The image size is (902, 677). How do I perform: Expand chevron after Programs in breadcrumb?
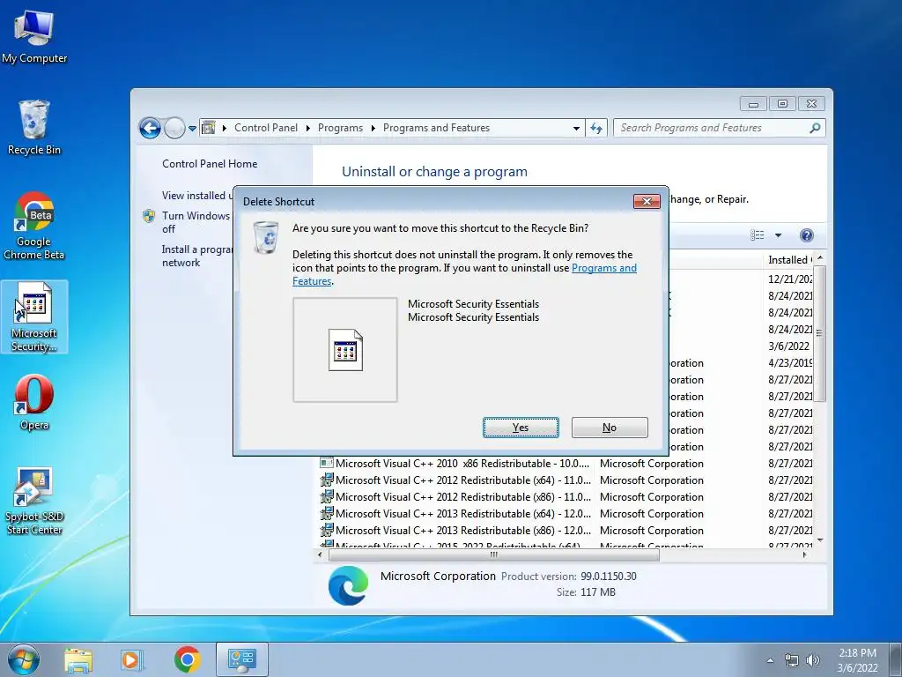(x=373, y=128)
